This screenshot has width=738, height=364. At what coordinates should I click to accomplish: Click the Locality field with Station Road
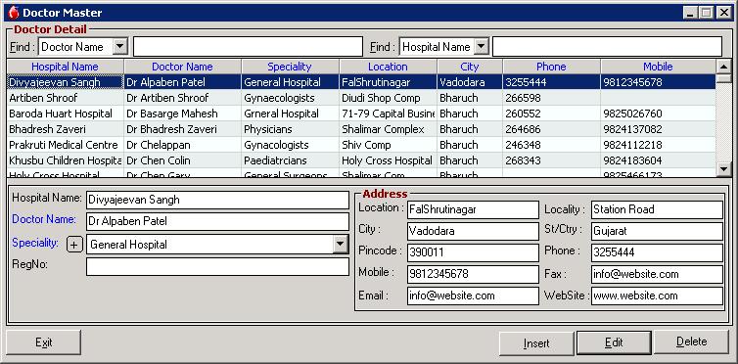[x=657, y=209]
